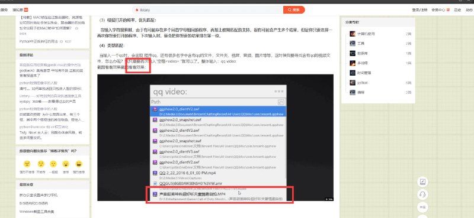Click the 声音甜美 .MP4 result row

tap(218, 196)
